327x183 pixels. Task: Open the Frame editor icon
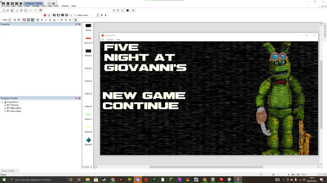tap(58, 15)
